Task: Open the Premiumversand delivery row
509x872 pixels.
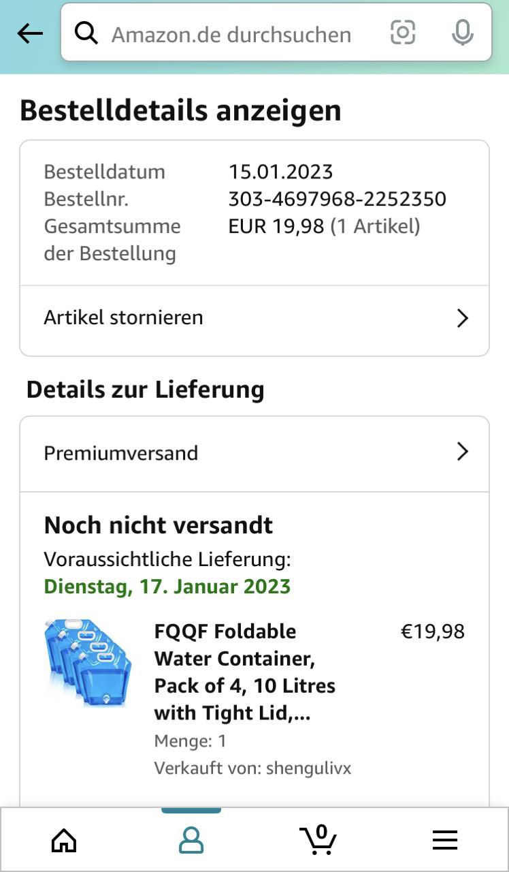Action: click(x=121, y=453)
